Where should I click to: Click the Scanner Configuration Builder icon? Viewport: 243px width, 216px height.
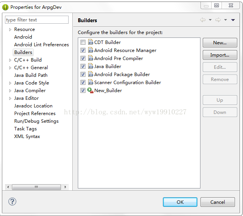click(91, 82)
